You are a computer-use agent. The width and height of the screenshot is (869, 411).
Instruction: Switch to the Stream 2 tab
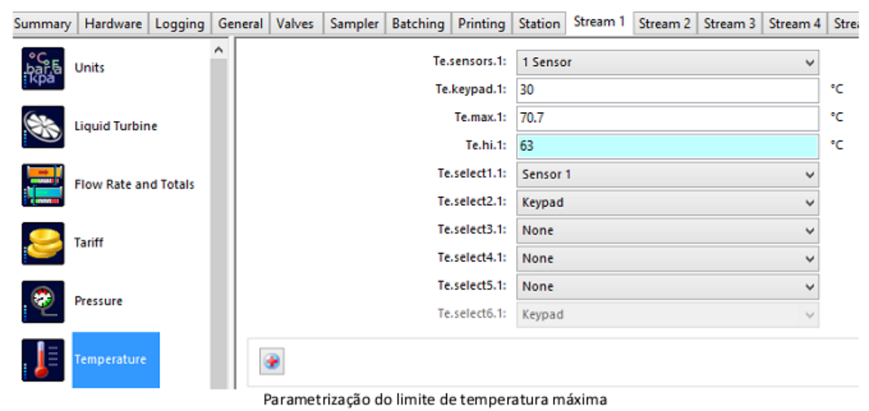pos(664,24)
